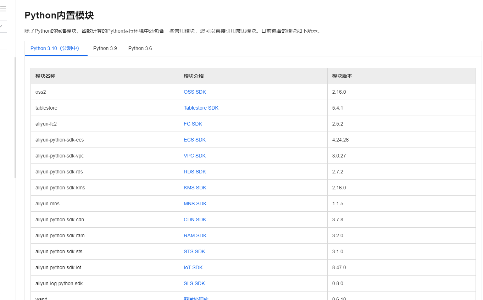Open the KMS SDK link
The image size is (483, 300).
195,188
